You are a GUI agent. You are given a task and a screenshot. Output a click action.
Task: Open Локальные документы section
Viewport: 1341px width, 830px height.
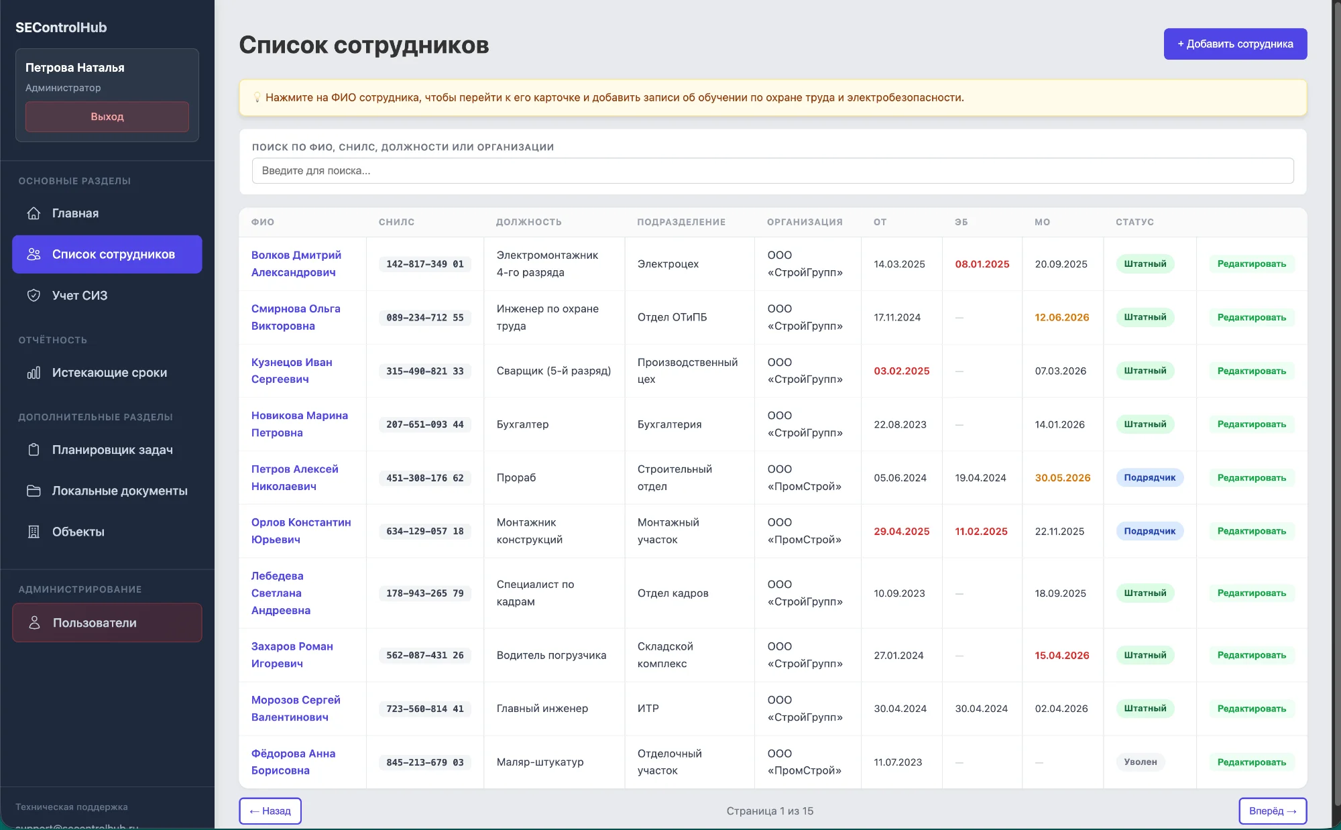pos(107,491)
